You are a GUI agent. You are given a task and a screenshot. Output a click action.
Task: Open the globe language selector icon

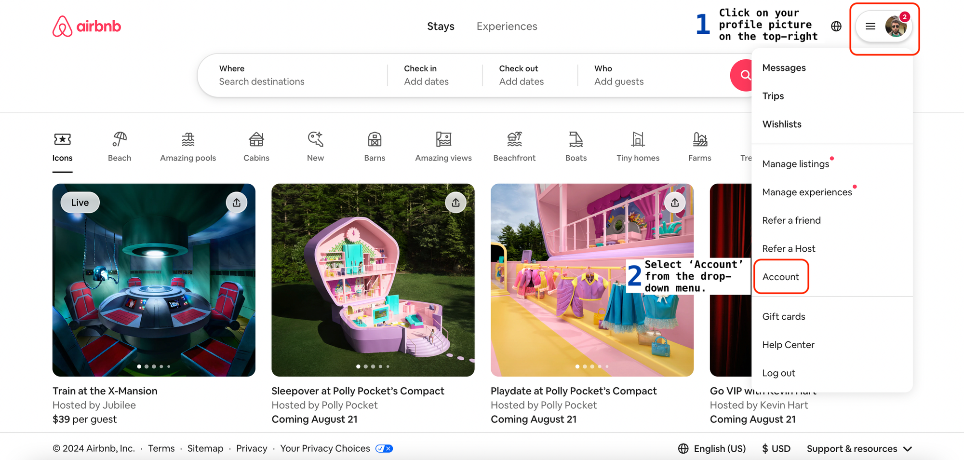(x=836, y=26)
